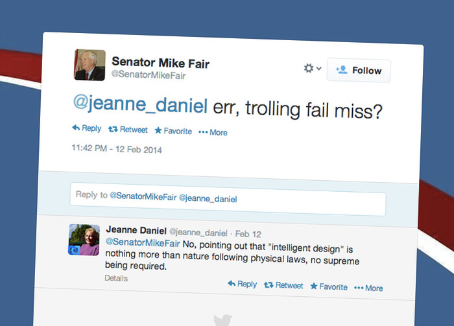Open the gear settings dropdown
Viewport: 454px width, 326px height.
312,69
